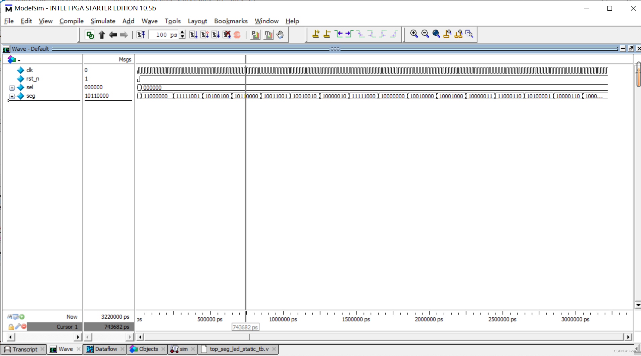The image size is (641, 356).
Task: Click the Break simulation red X icon
Action: pos(227,35)
